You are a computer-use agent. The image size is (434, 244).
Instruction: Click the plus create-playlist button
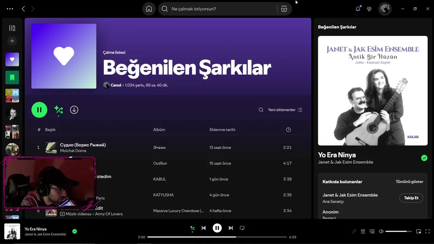(12, 41)
